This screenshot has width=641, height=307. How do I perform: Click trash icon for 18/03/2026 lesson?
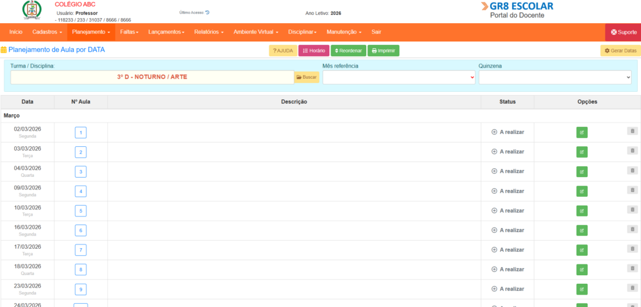(632, 268)
